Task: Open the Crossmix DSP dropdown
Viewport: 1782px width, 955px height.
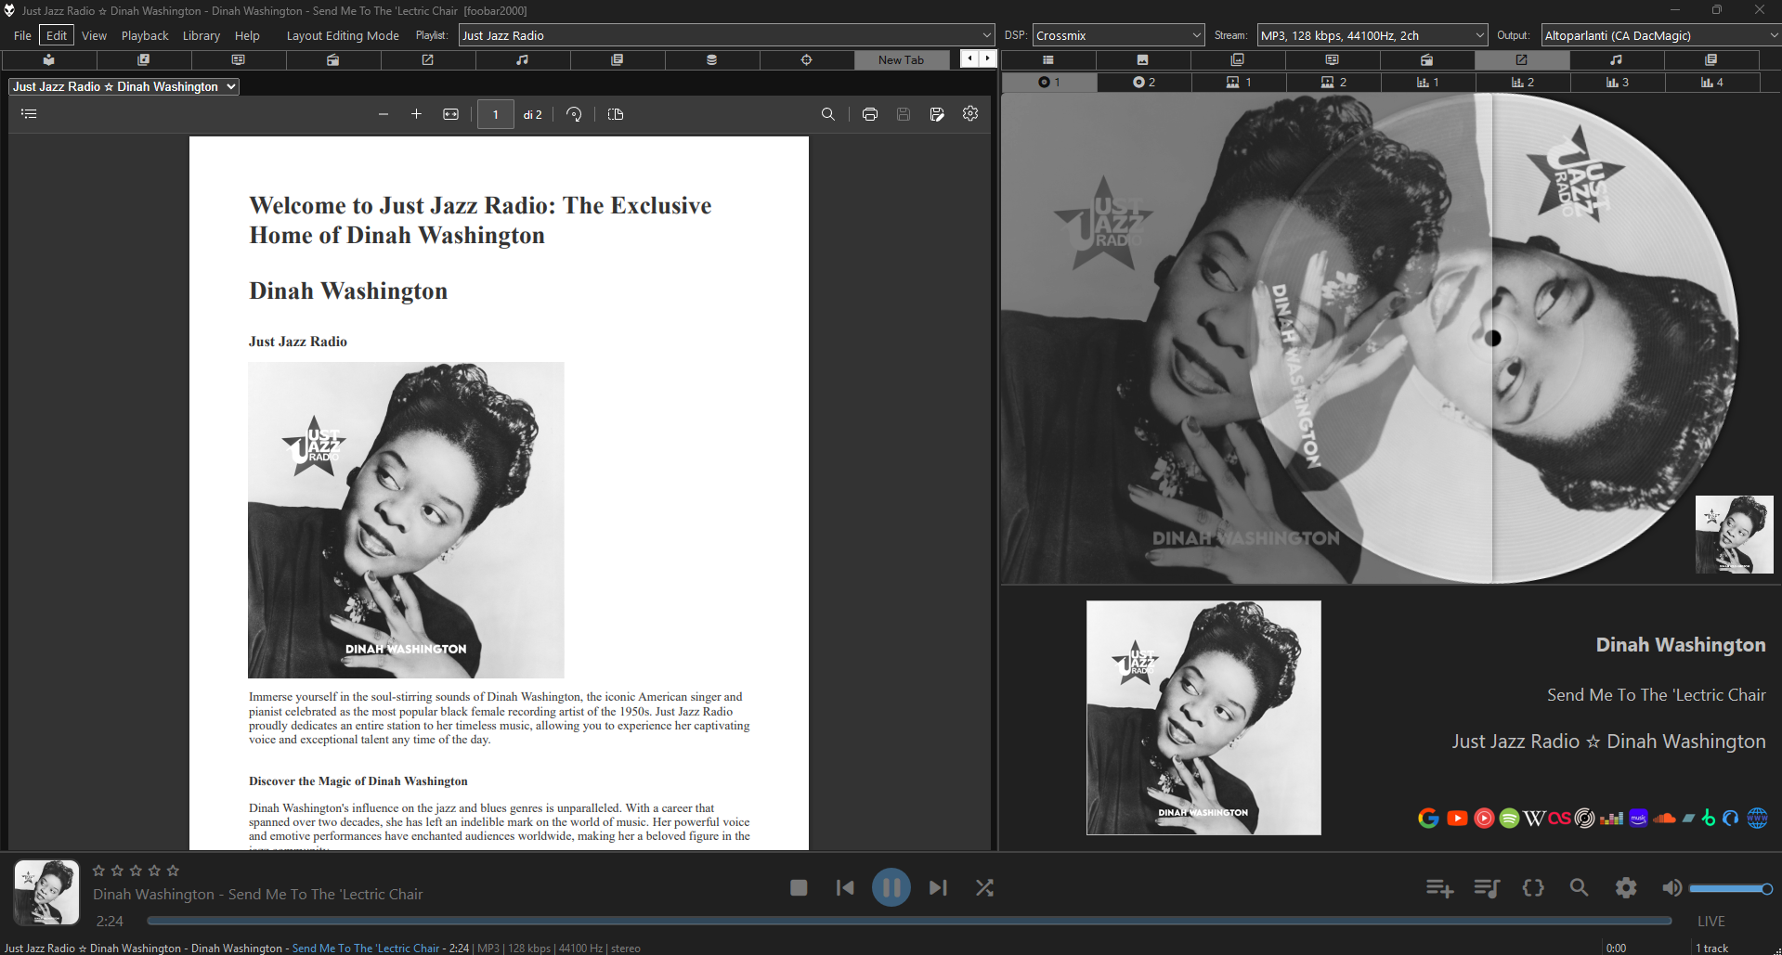Action: coord(1118,35)
